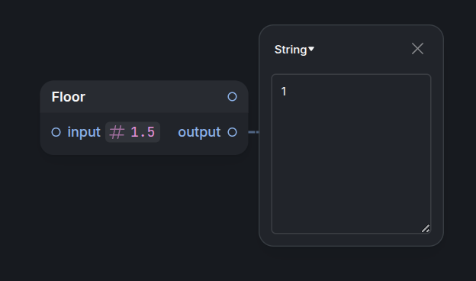Click the Floor node header port circle
The height and width of the screenshot is (281, 476).
pos(232,97)
